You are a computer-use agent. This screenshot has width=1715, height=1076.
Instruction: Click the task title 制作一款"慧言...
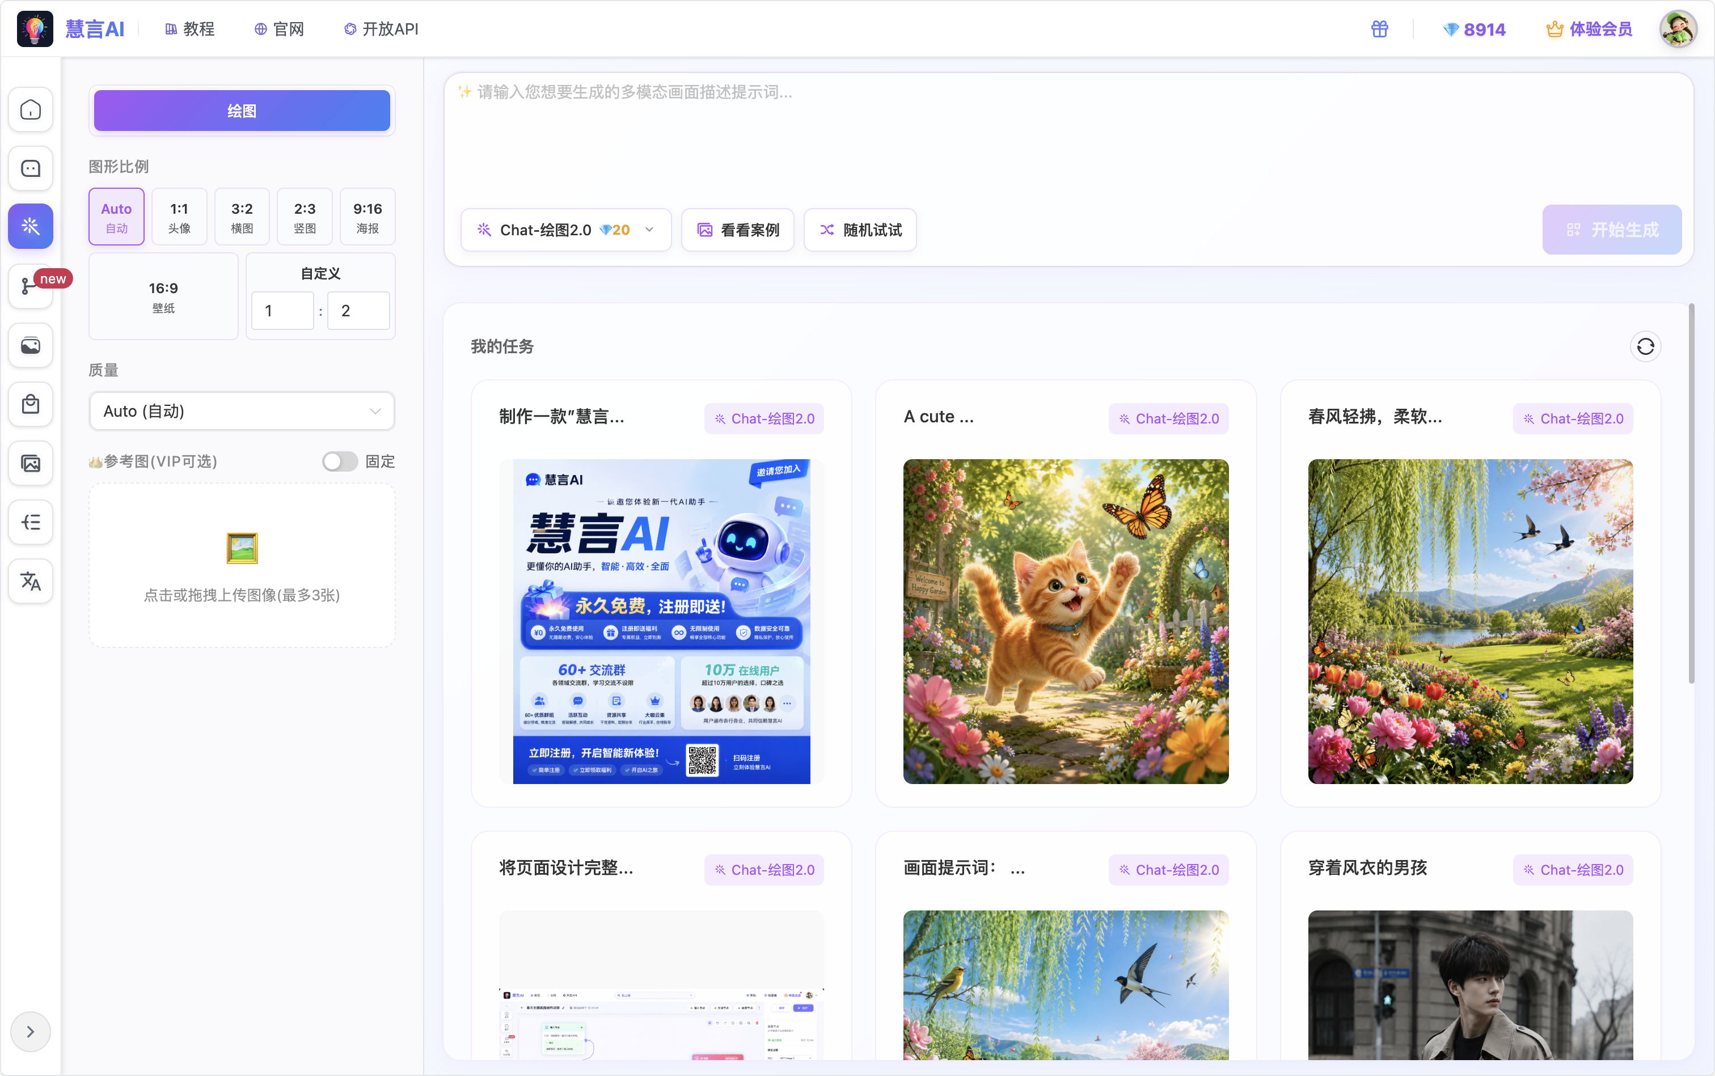pos(561,417)
